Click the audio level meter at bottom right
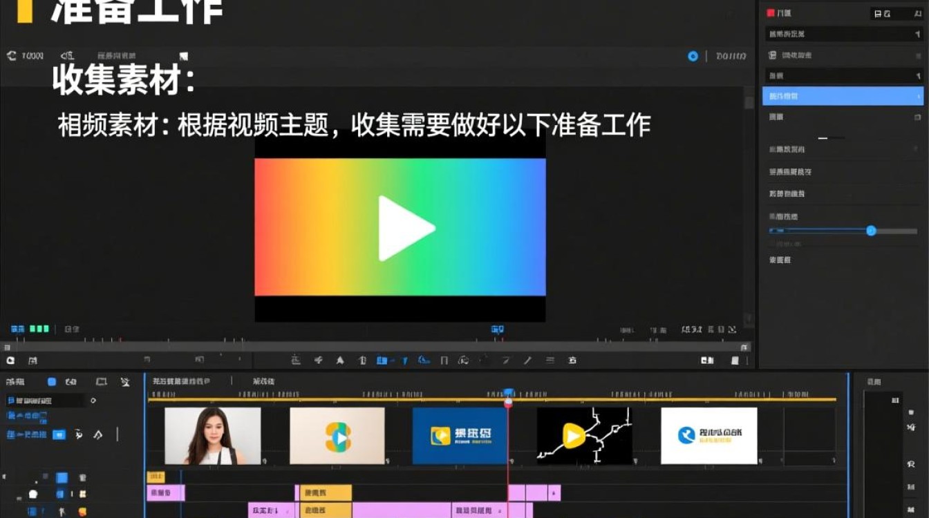Screen dimensions: 929x518 coord(883,456)
